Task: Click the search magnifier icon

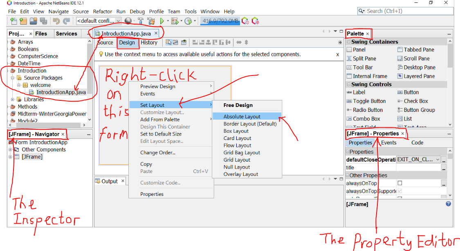Action: pyautogui.click(x=361, y=11)
